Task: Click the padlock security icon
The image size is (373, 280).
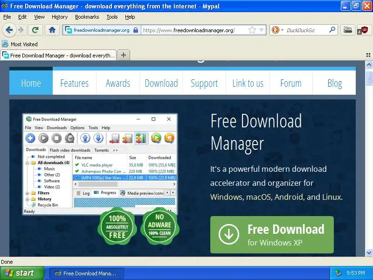Action: coord(136,30)
